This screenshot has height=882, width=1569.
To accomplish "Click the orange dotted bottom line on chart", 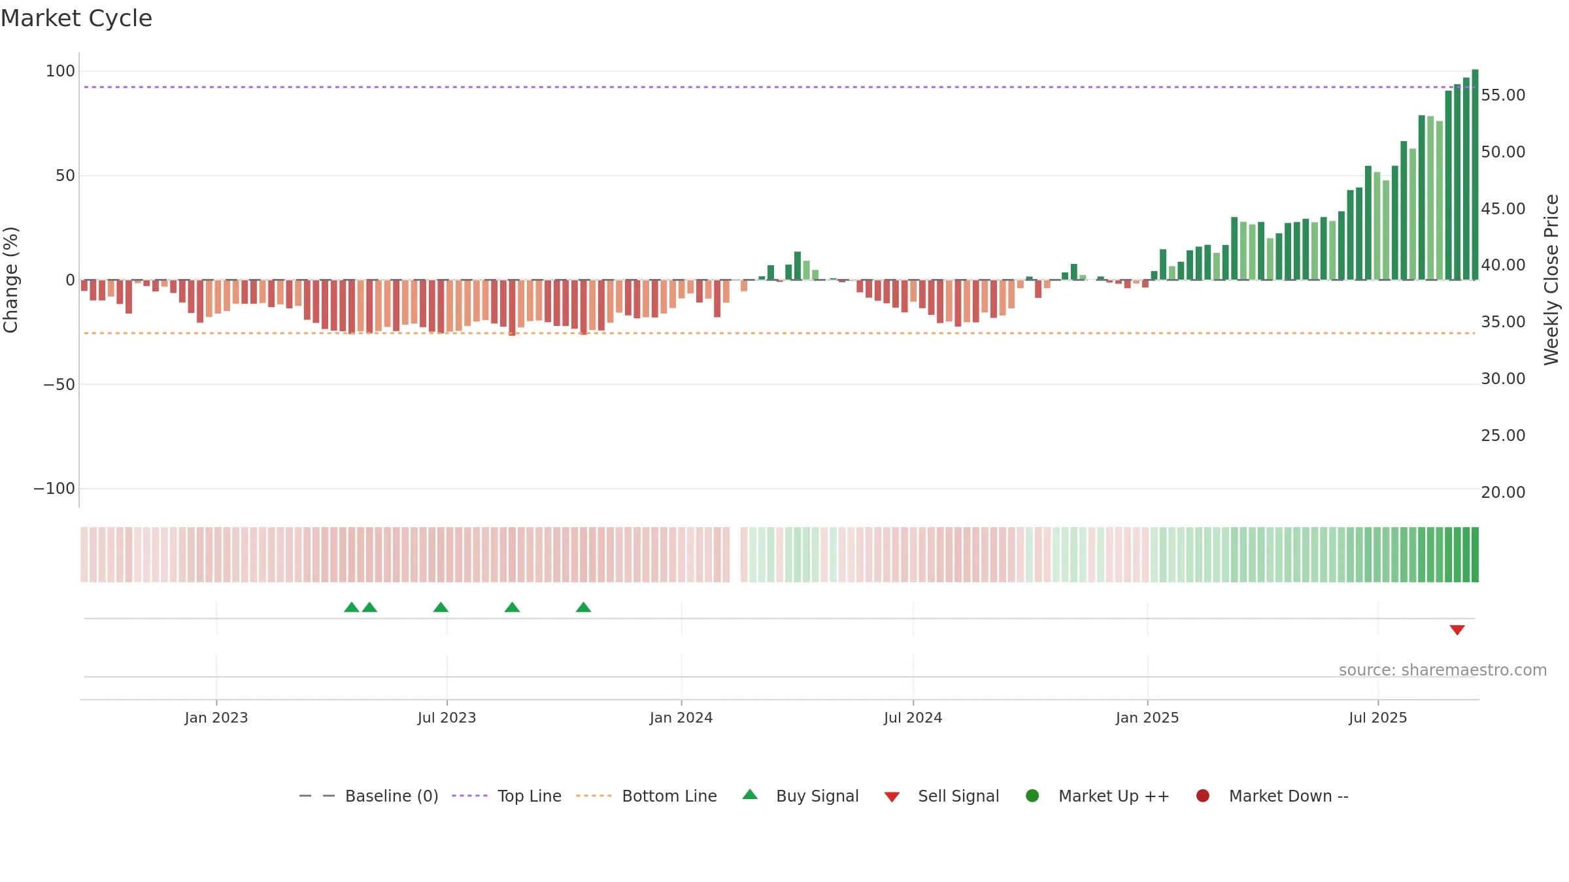I will tap(779, 333).
